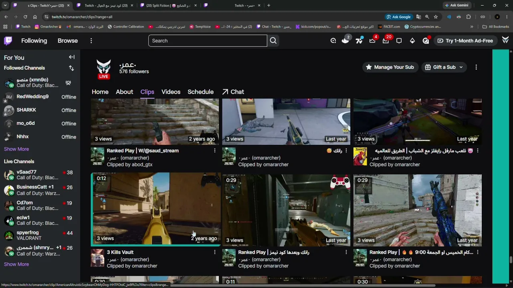Open SHARKK followed channel
The height and width of the screenshot is (288, 513).
click(x=40, y=110)
